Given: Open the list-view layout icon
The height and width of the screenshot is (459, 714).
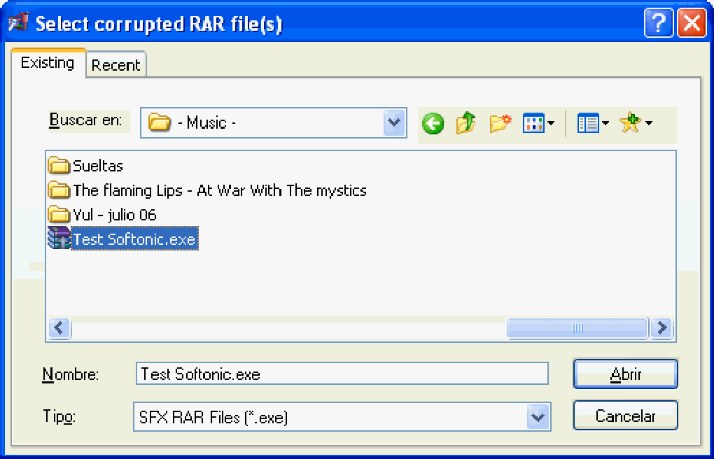Looking at the screenshot, I should [x=588, y=123].
